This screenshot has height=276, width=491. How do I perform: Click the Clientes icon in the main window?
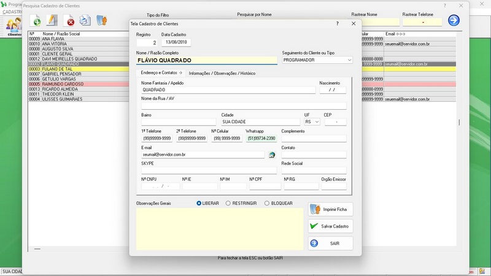(14, 26)
